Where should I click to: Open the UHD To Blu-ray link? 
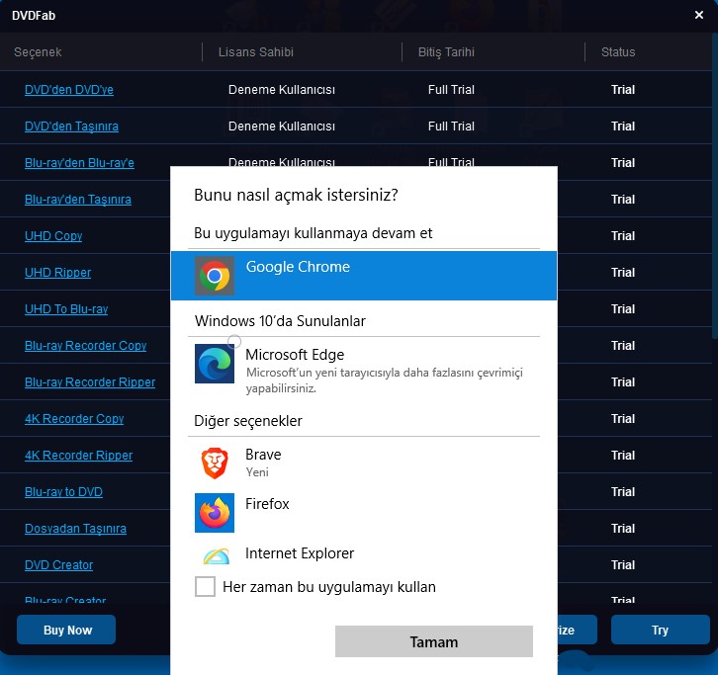66,309
